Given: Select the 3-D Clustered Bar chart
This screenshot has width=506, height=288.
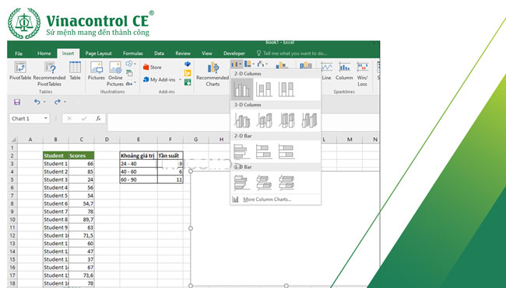Looking at the screenshot, I should pos(241,182).
